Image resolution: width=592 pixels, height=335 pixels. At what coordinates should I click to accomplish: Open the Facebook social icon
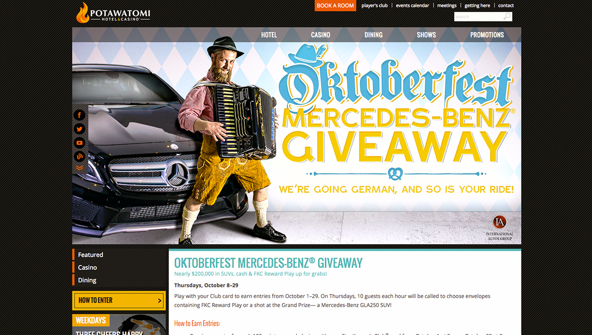(x=79, y=115)
